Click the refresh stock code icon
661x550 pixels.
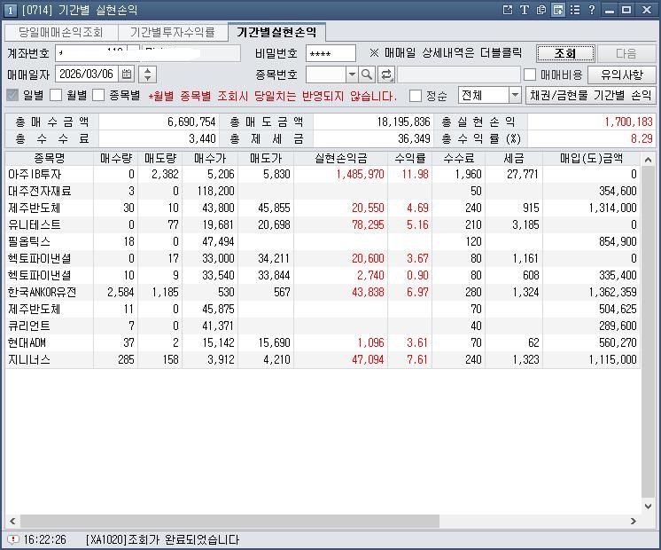tap(385, 75)
